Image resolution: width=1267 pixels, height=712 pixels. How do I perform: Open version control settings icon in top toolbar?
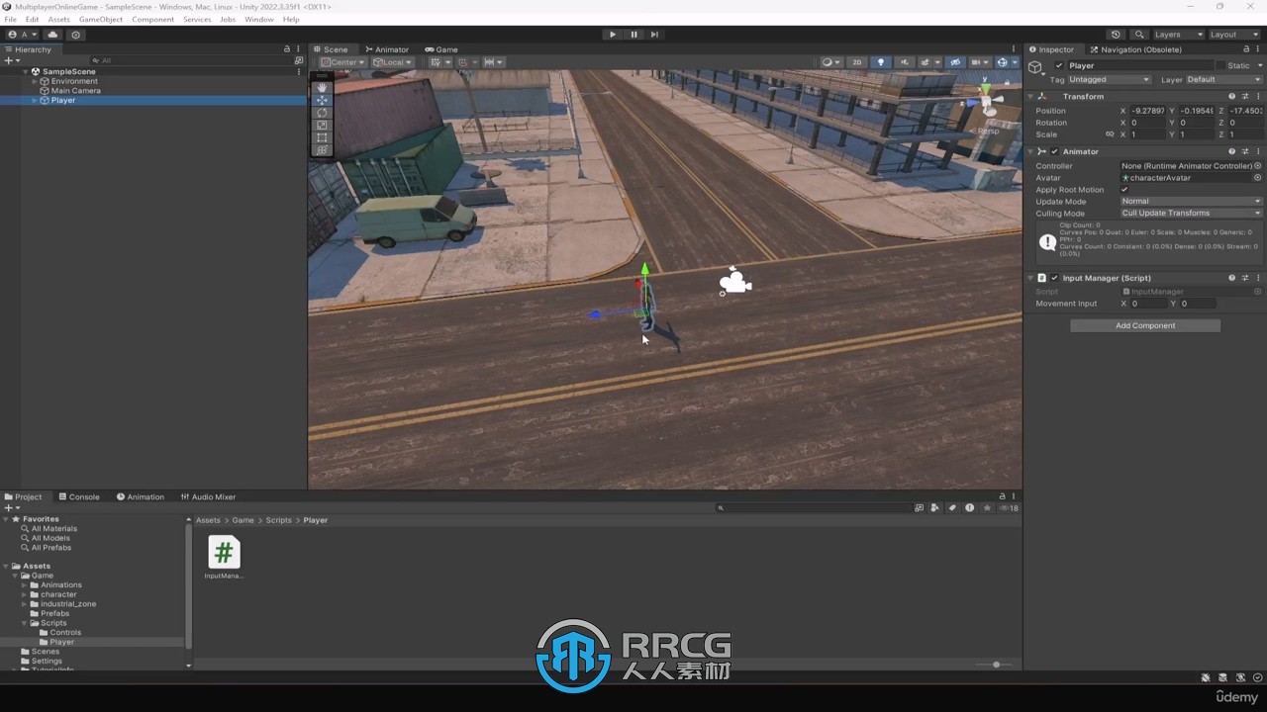click(x=76, y=35)
